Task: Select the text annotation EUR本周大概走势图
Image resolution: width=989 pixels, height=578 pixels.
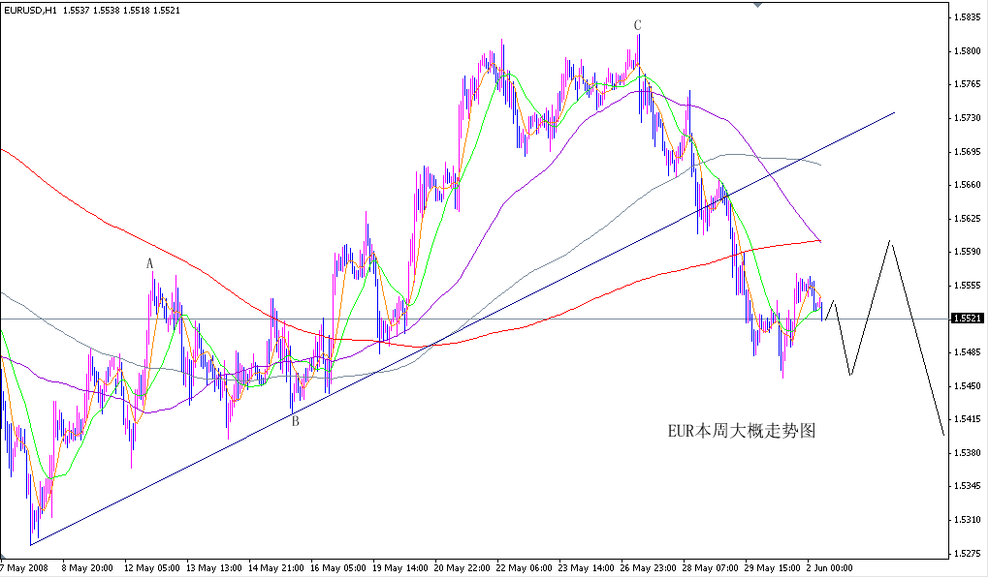Action: click(x=742, y=431)
